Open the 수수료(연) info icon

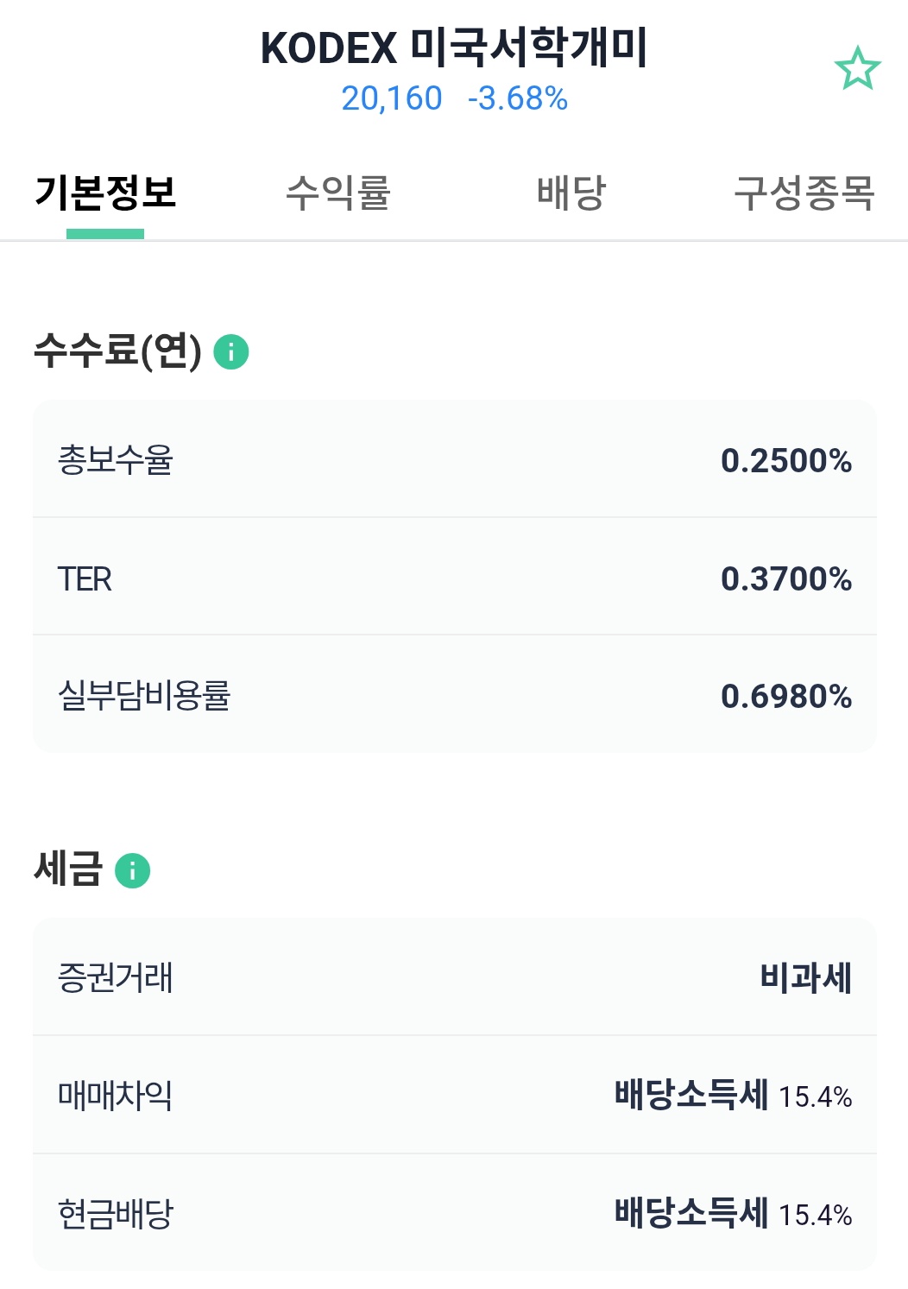pyautogui.click(x=231, y=352)
